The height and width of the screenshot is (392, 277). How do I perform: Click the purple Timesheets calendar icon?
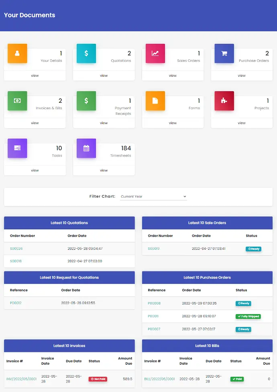[x=86, y=148]
